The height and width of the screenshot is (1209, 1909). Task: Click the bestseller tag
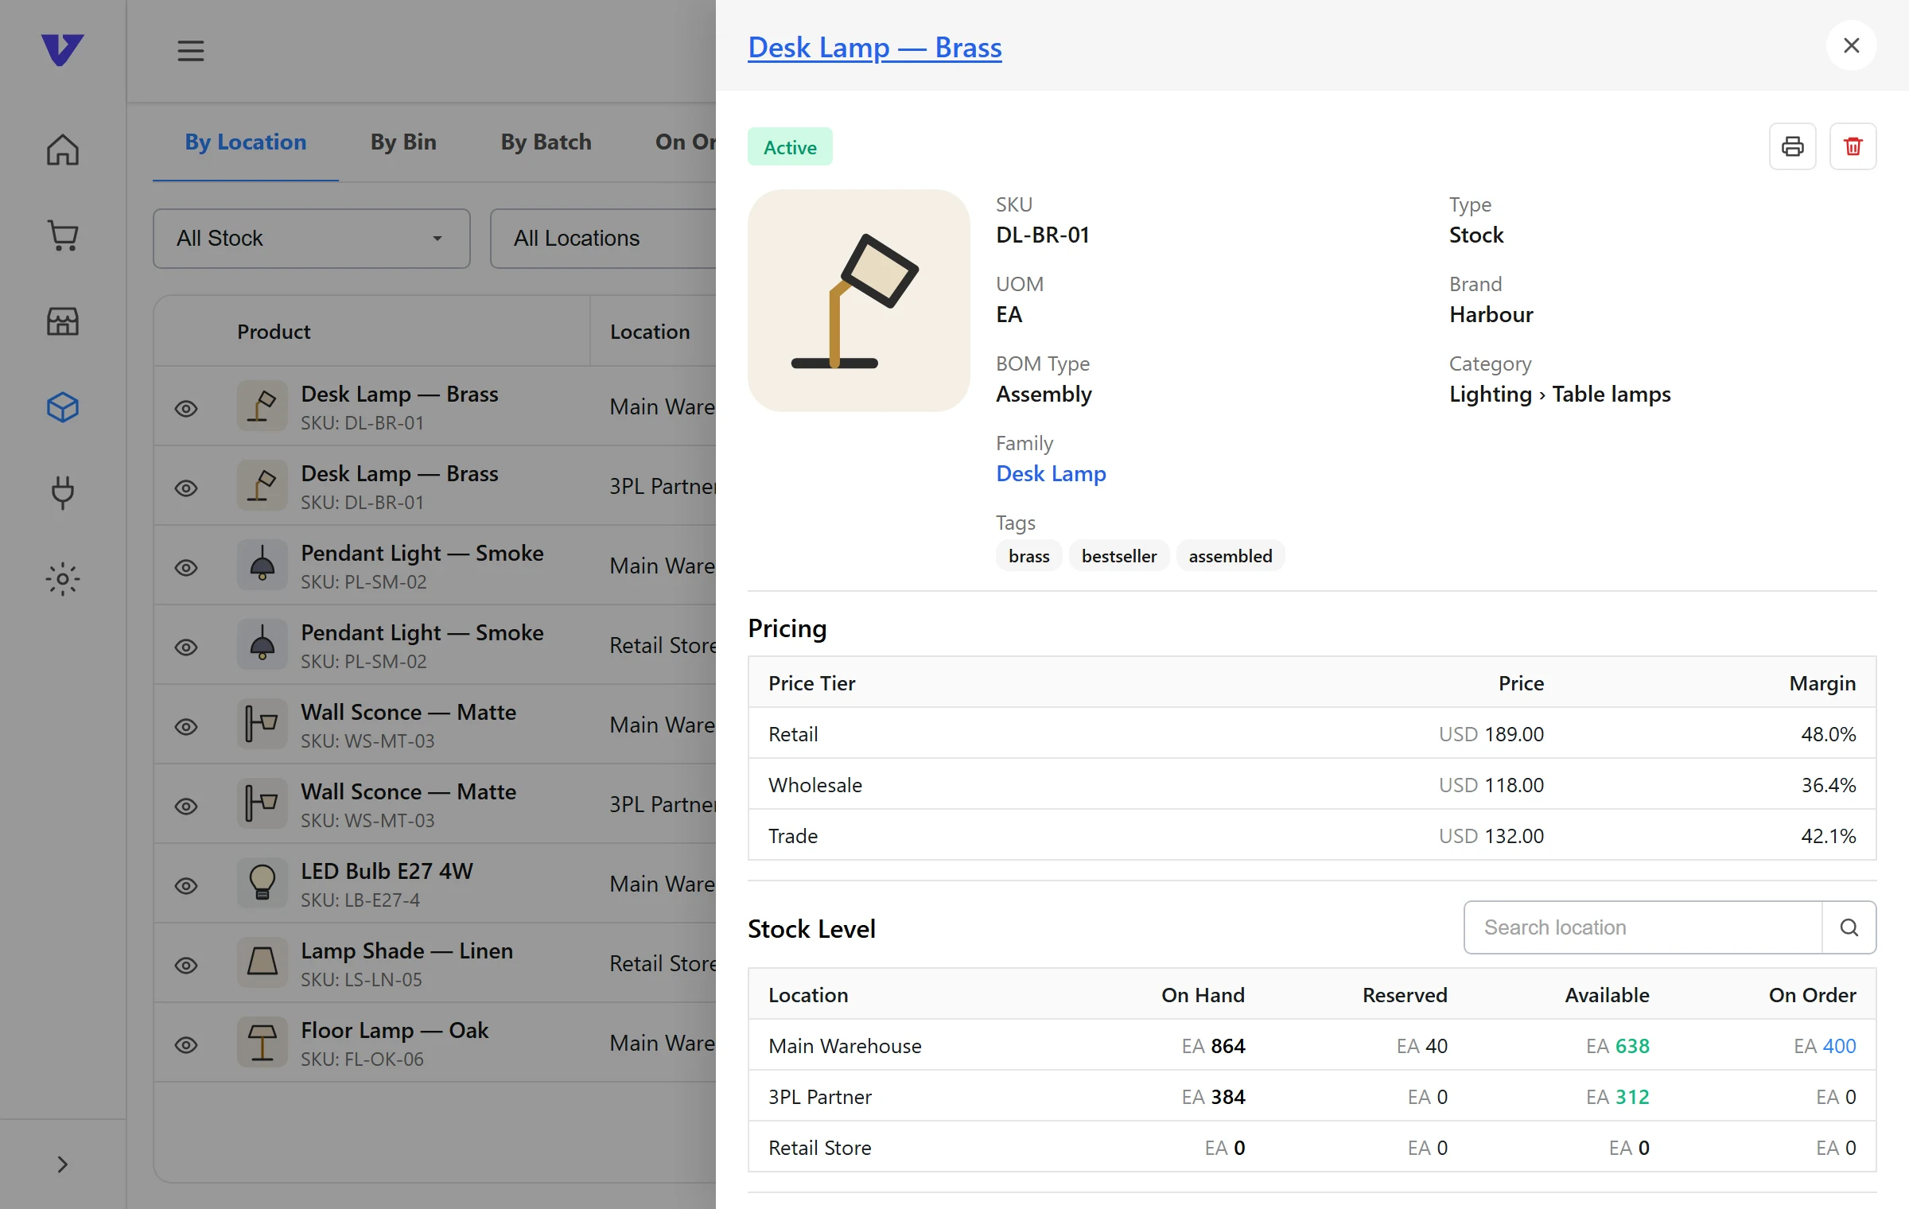click(1119, 556)
